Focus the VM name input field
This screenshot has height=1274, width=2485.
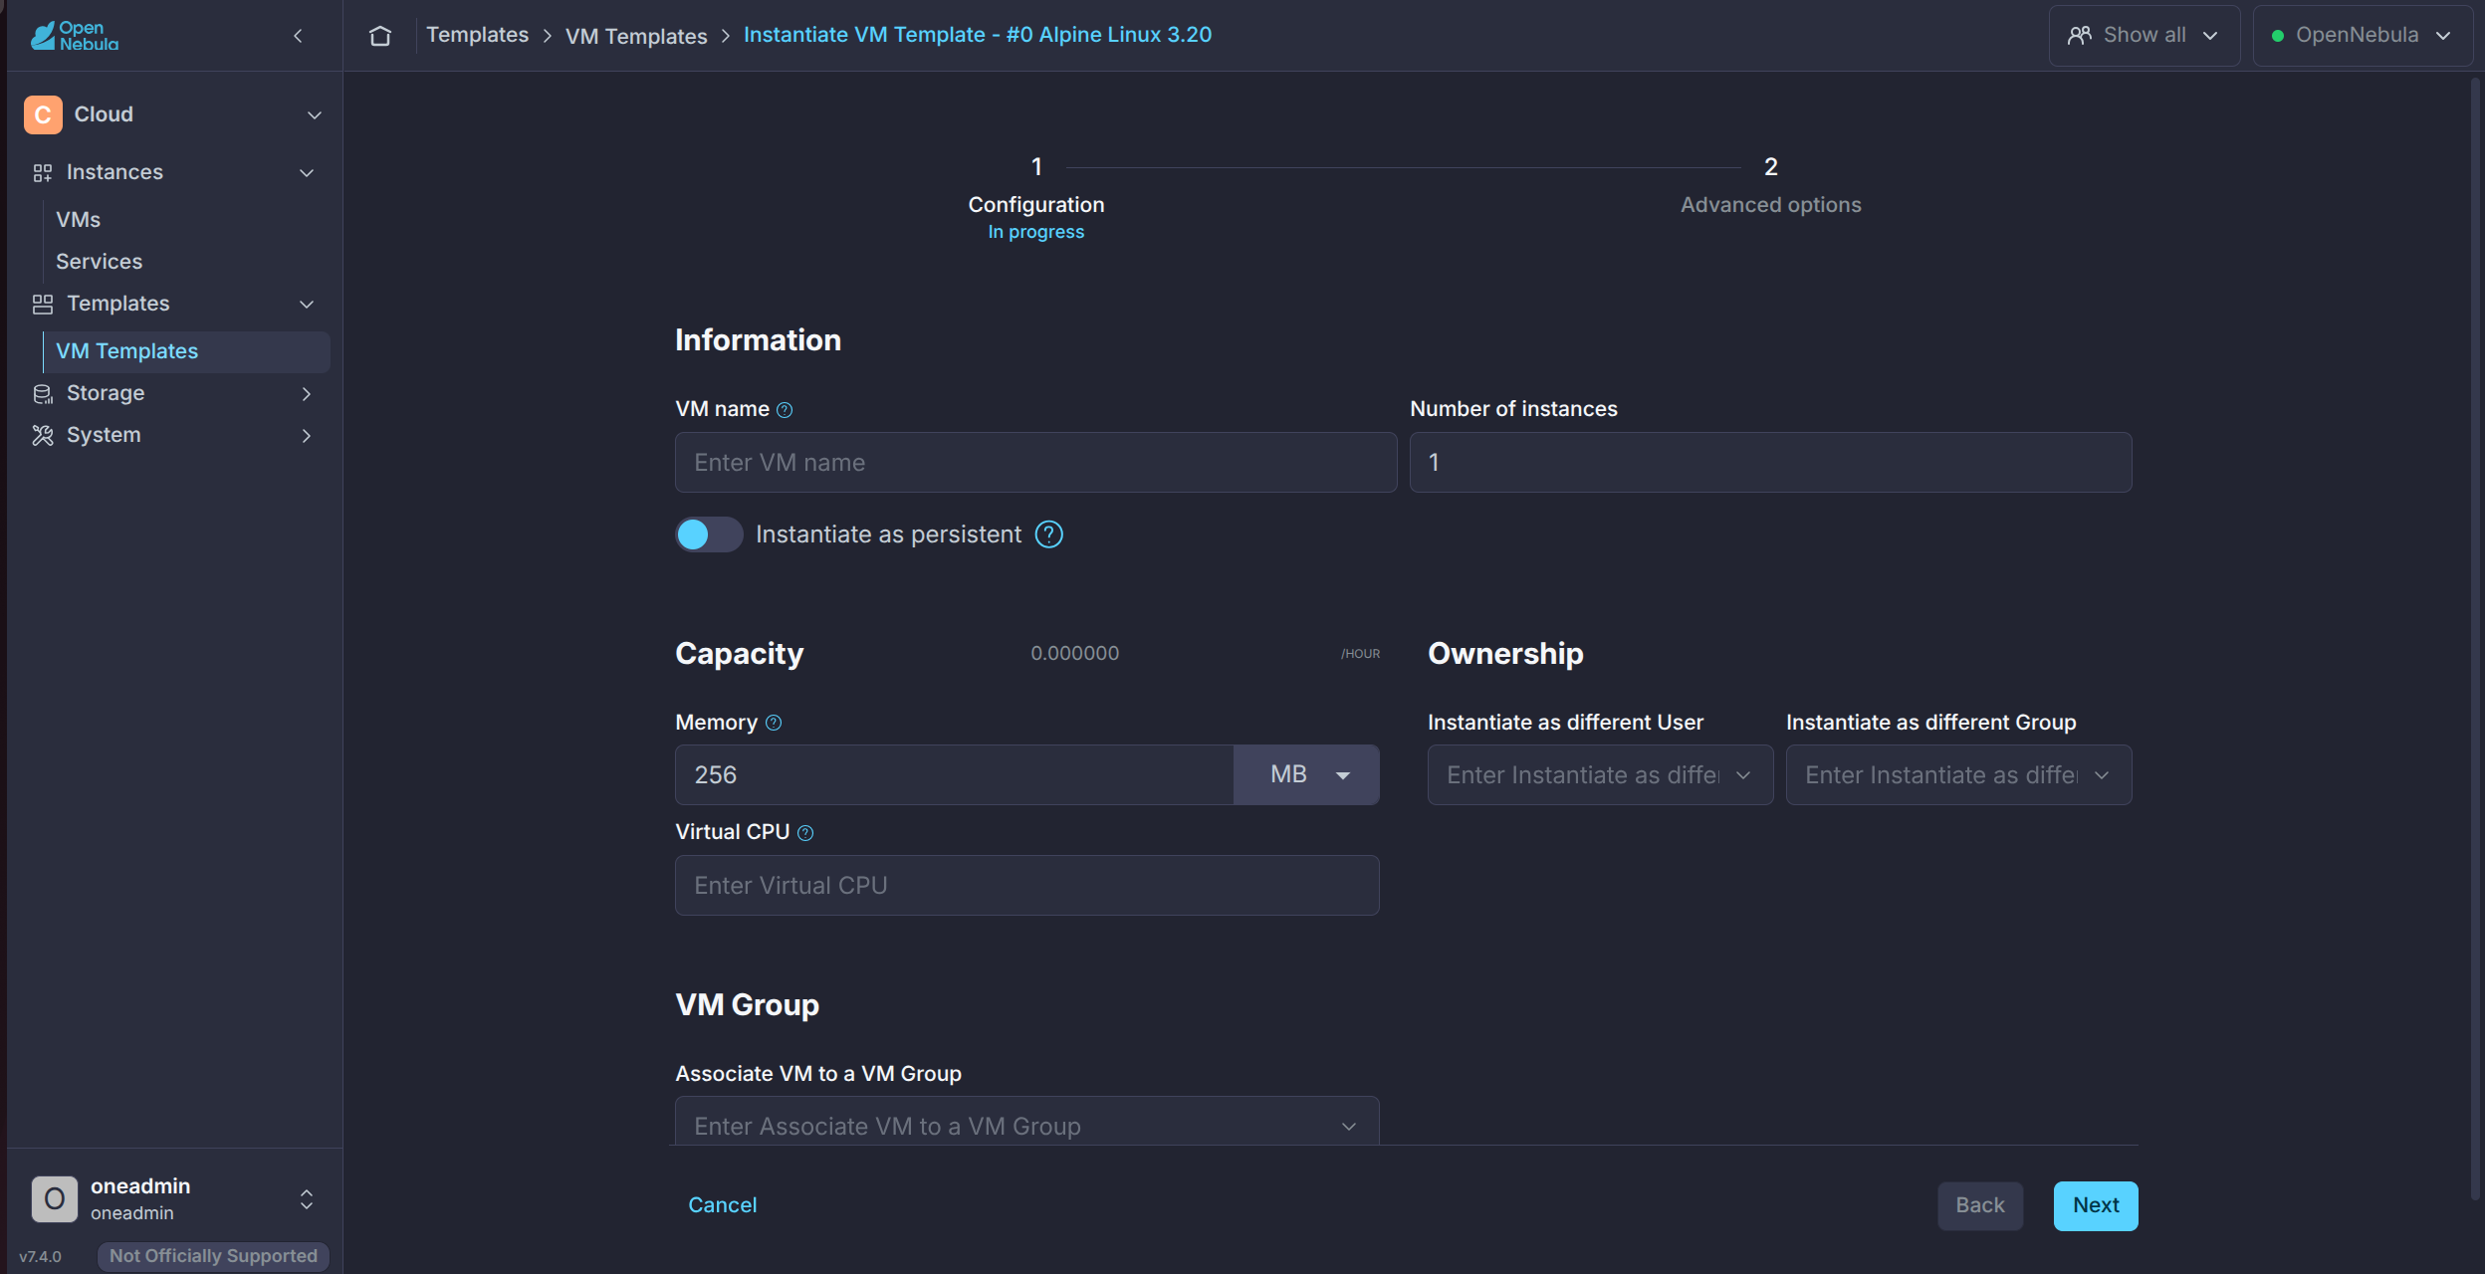pos(1035,463)
